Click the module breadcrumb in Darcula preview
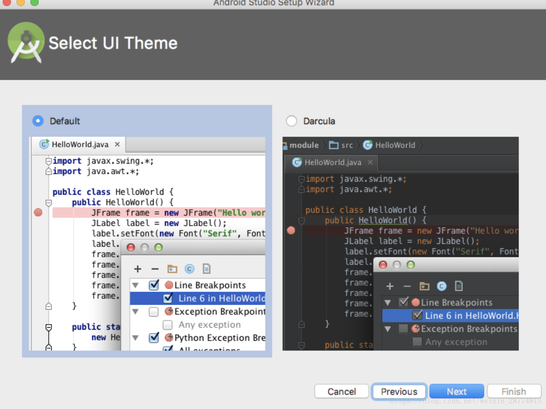Image resolution: width=546 pixels, height=409 pixels. (301, 145)
